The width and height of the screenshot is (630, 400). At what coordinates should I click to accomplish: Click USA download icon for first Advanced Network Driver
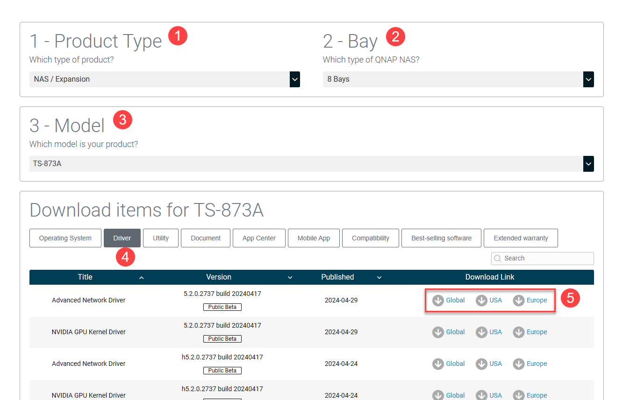[481, 301]
